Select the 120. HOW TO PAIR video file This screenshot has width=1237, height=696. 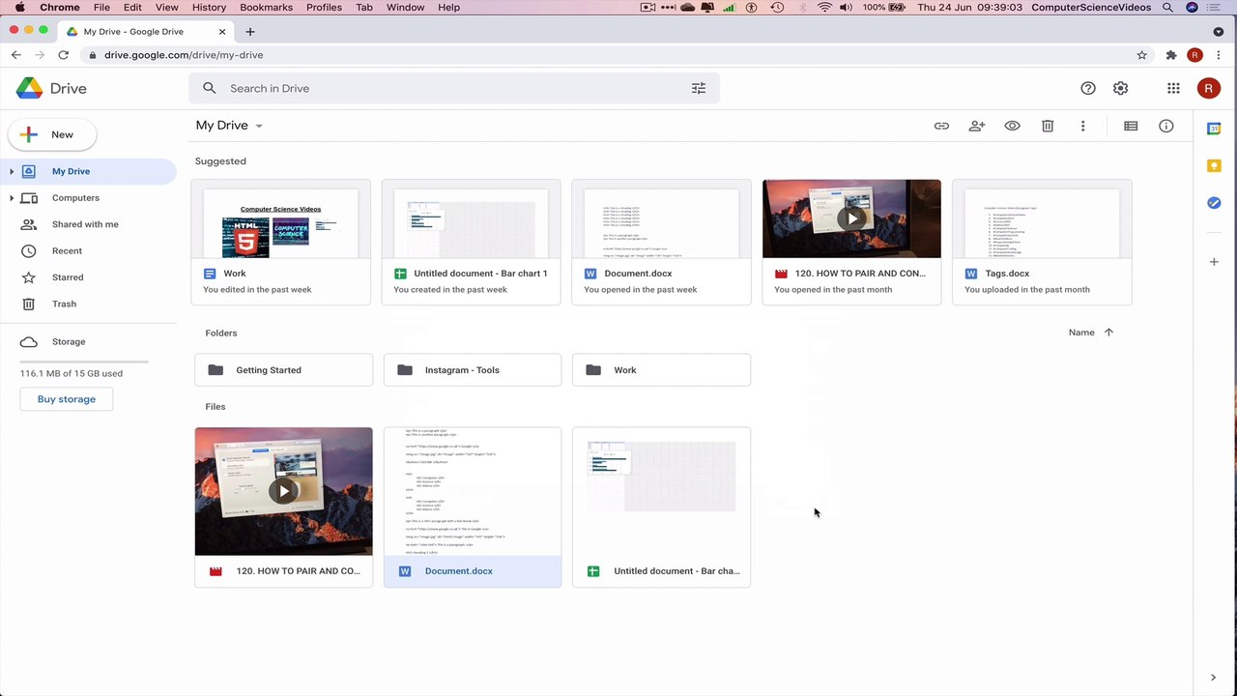[283, 507]
